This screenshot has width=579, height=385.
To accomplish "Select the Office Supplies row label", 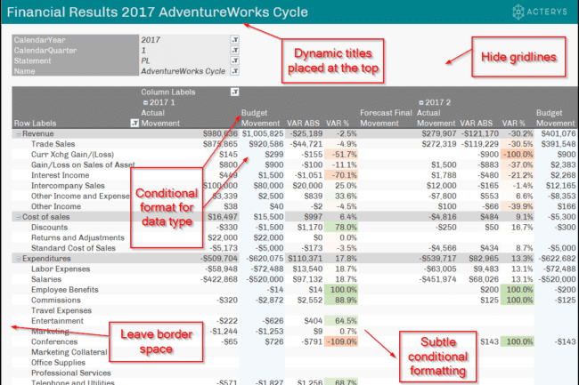I will [x=58, y=363].
